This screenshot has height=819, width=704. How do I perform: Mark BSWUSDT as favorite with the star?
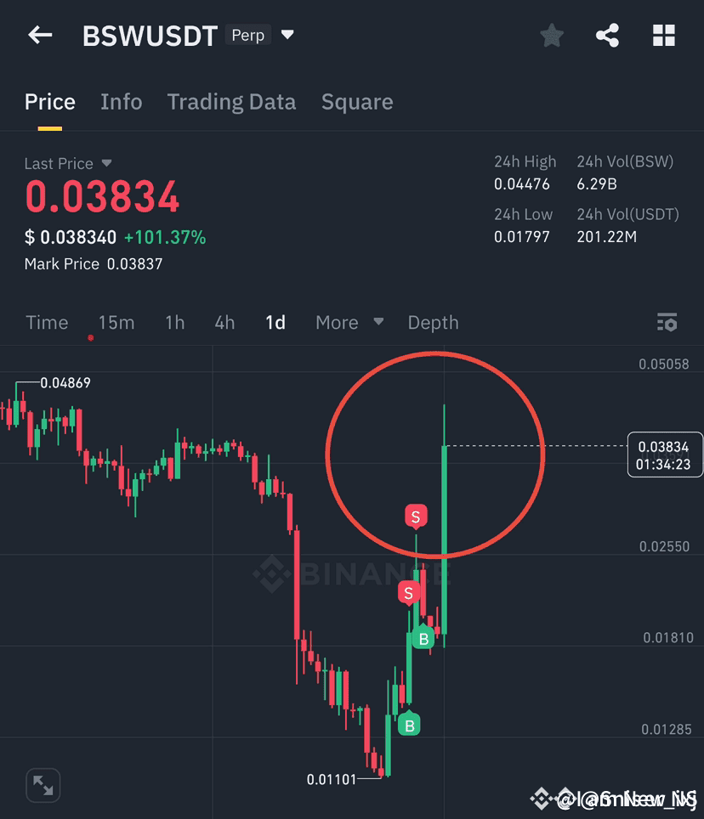tap(551, 35)
